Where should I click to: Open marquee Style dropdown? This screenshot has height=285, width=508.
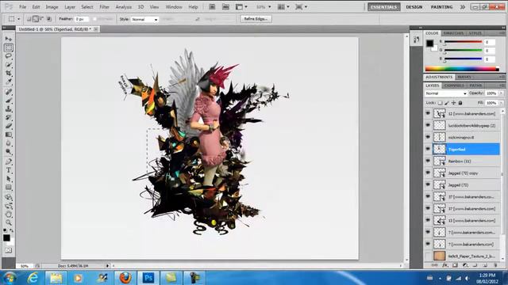click(144, 19)
